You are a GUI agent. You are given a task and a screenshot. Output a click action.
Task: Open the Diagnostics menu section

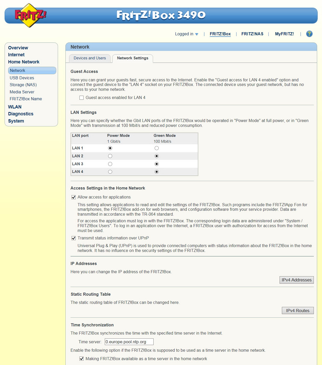(x=21, y=114)
